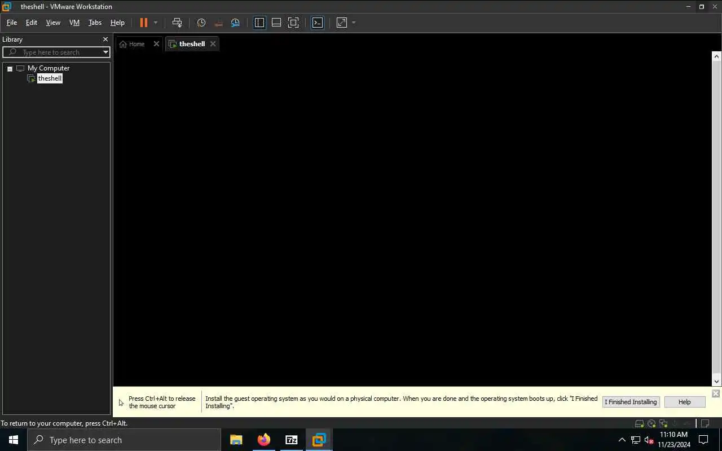This screenshot has width=722, height=451.
Task: Pause the running virtual machine
Action: (144, 23)
